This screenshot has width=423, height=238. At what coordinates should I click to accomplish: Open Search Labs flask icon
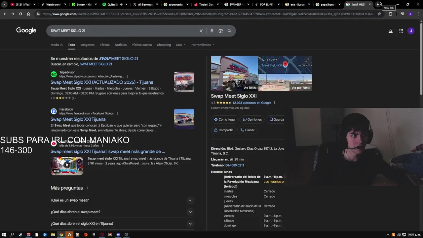[390, 31]
